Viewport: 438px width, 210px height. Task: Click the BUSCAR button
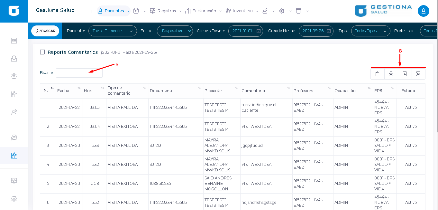[x=45, y=31]
